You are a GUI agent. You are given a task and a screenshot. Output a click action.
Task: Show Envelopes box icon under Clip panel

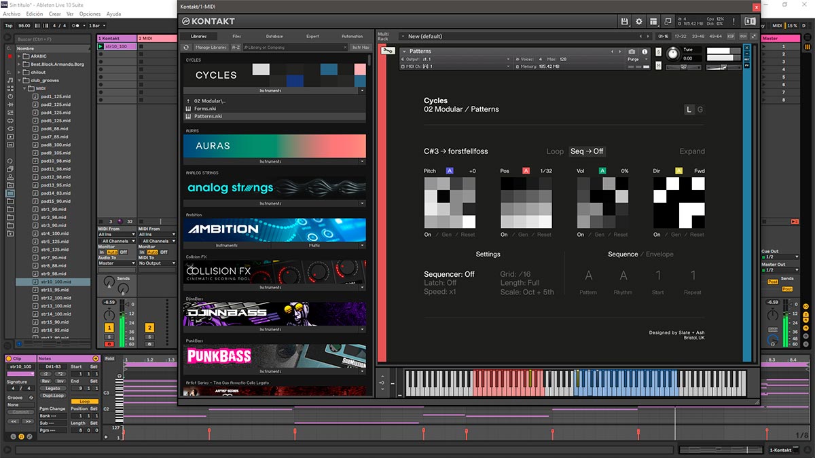pos(31,436)
